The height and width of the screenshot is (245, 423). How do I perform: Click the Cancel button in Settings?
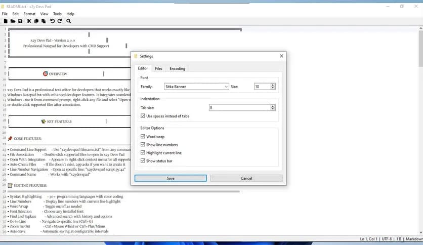click(246, 178)
